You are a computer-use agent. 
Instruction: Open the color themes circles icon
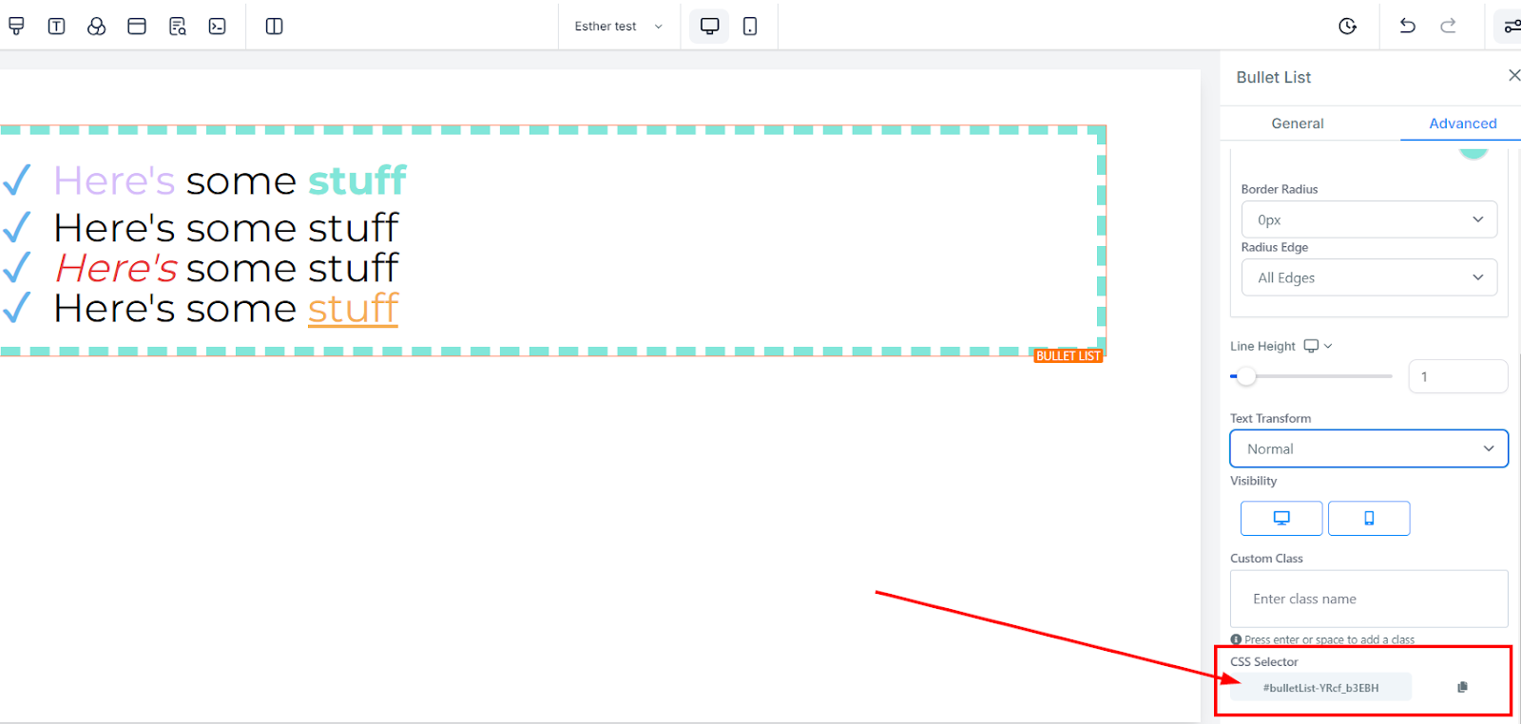point(96,27)
